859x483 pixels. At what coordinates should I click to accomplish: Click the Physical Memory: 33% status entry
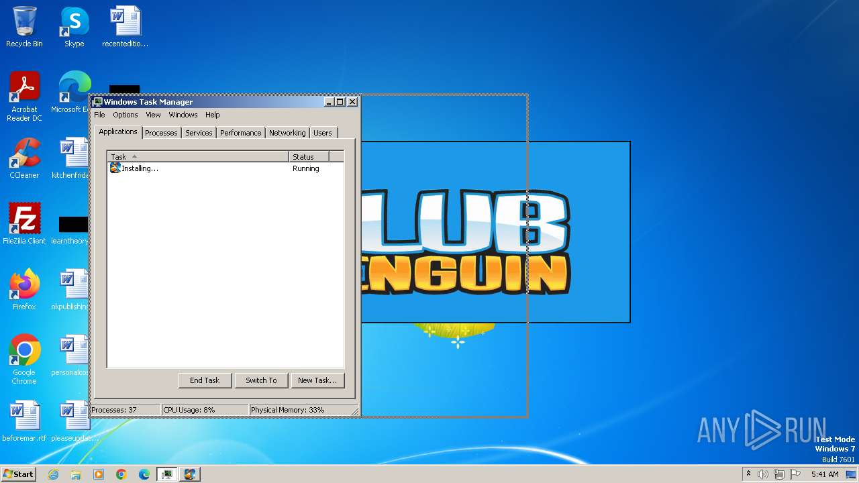coord(299,409)
